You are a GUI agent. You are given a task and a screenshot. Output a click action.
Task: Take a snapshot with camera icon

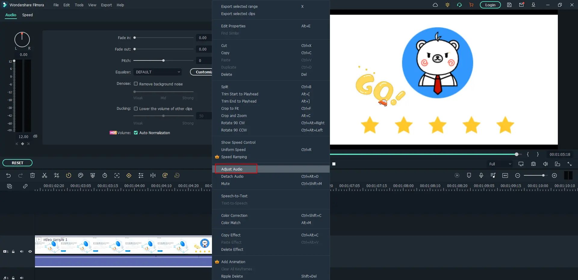click(533, 164)
